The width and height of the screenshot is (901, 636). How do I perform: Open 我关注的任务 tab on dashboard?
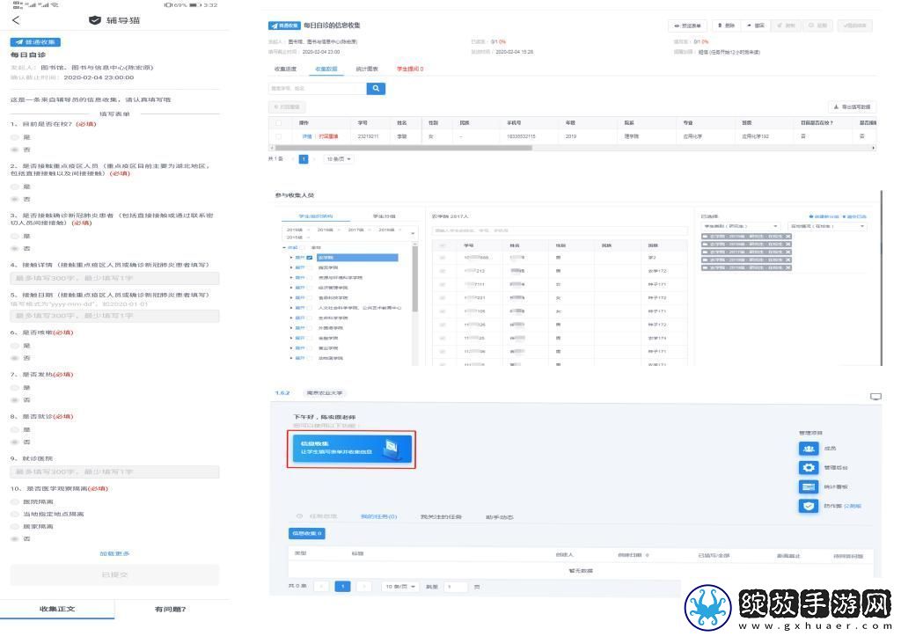441,517
